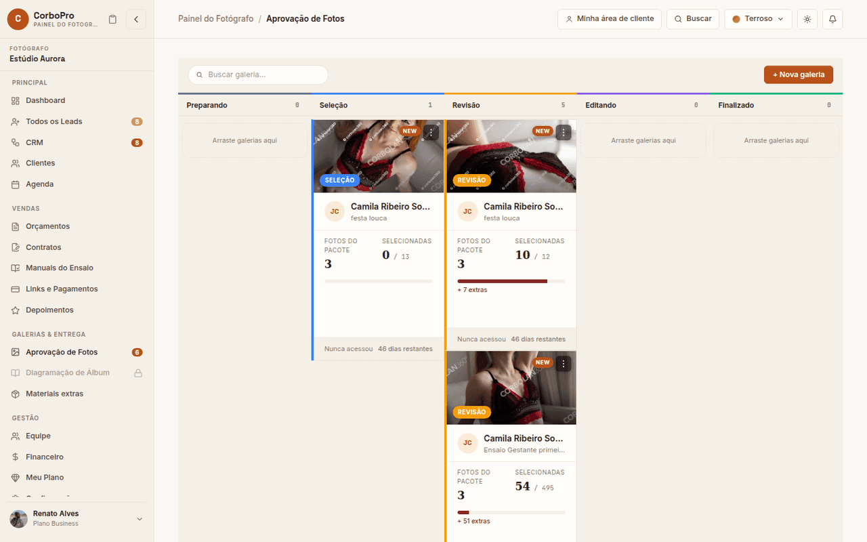Collapse the sidebar with the chevron button
The image size is (867, 542).
coord(135,19)
